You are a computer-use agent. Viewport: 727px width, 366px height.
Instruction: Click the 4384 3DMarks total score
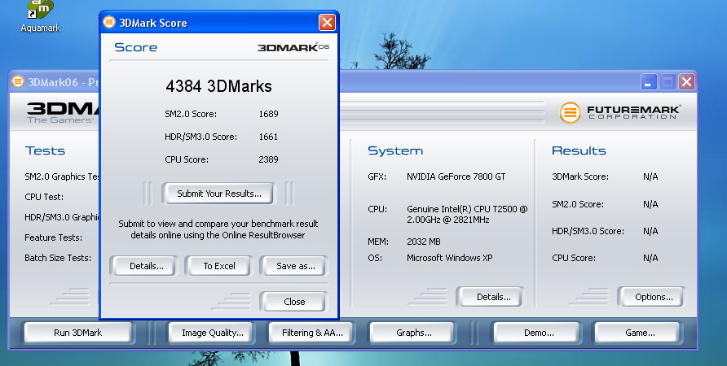click(219, 86)
